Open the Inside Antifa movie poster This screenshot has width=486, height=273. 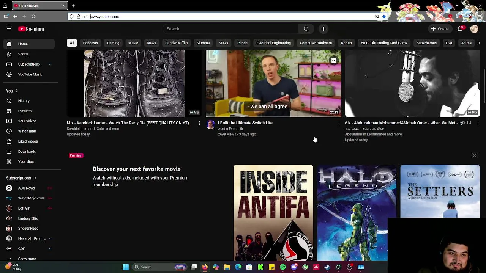click(273, 213)
